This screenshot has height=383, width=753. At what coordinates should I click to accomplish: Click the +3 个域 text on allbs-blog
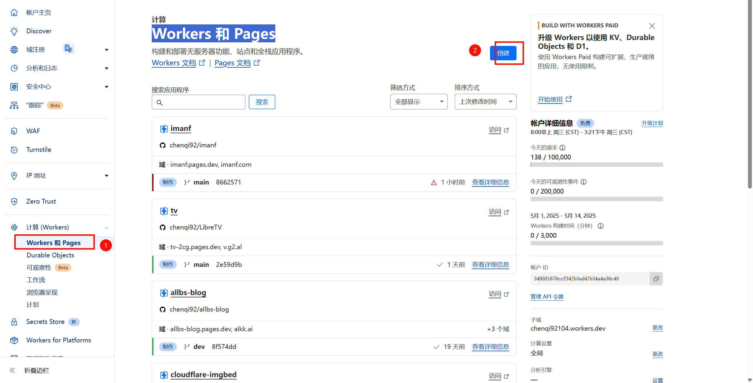pyautogui.click(x=498, y=329)
